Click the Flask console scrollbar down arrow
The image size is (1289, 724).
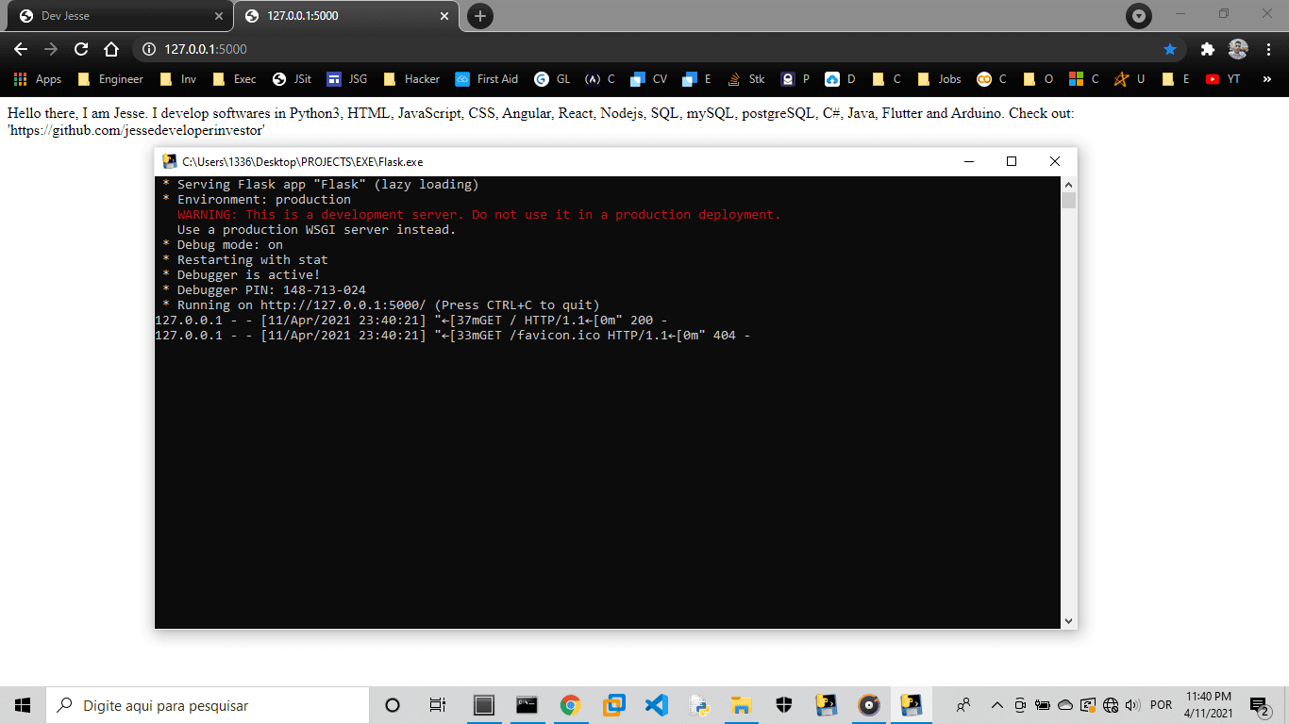click(x=1068, y=620)
